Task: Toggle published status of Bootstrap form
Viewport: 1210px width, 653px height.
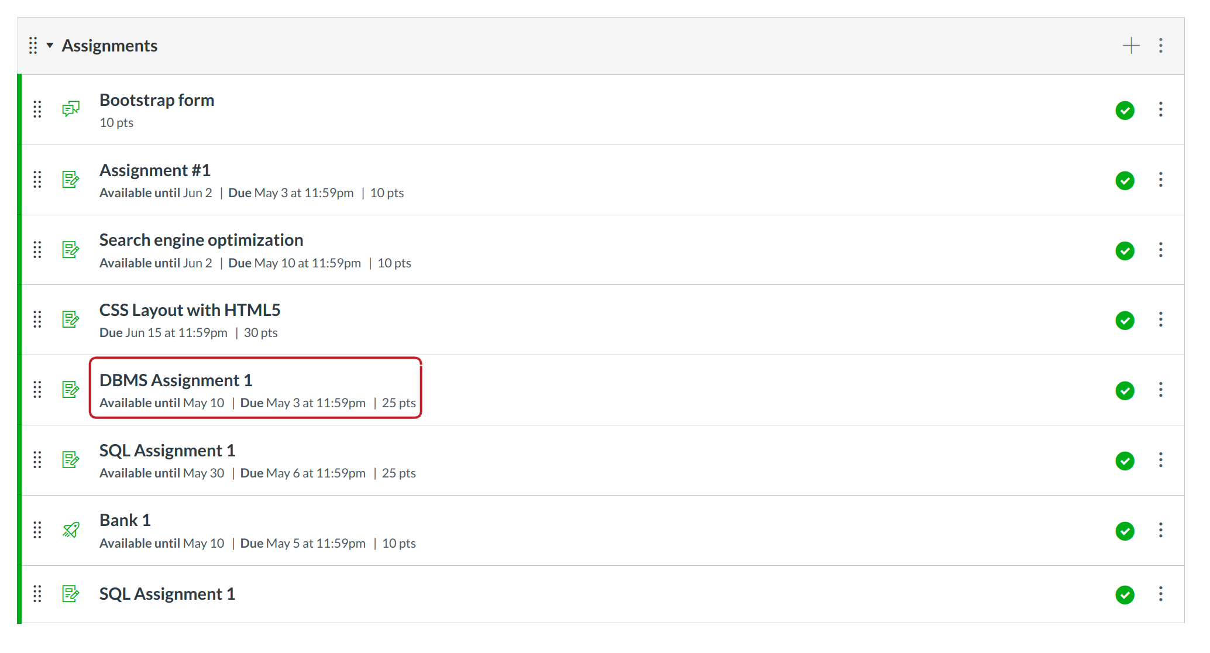Action: 1125,110
